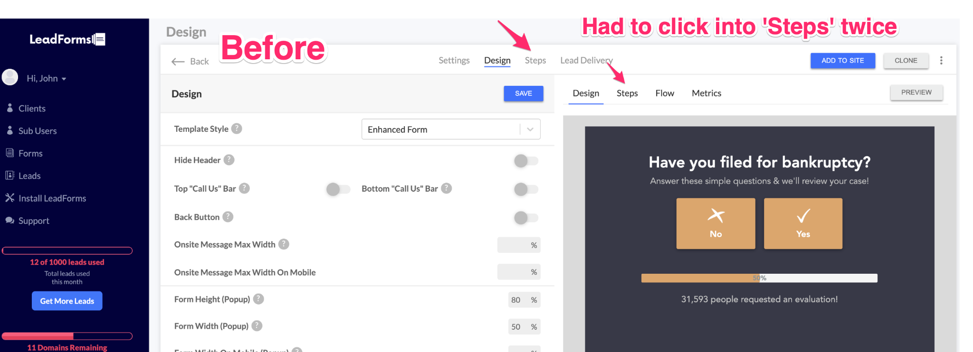Click the Install LeadForms tools icon
Viewport: 973px width, 352px height.
[10, 198]
